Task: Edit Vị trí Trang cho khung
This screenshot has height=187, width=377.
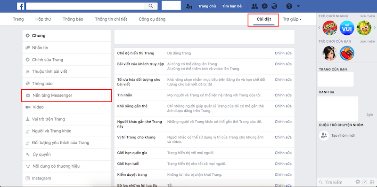Action: pyautogui.click(x=283, y=137)
